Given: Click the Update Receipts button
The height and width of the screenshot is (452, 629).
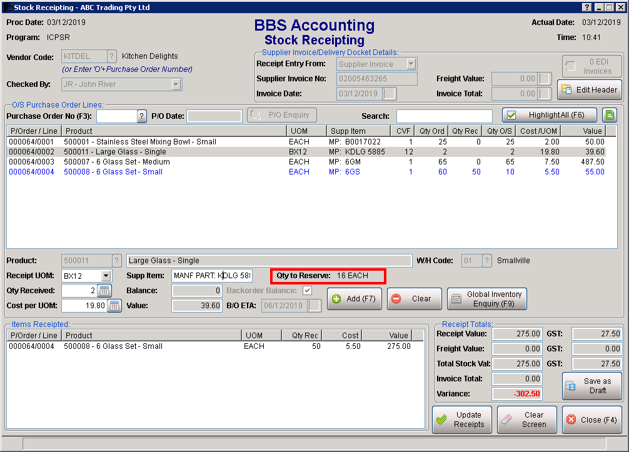Looking at the screenshot, I should [461, 419].
